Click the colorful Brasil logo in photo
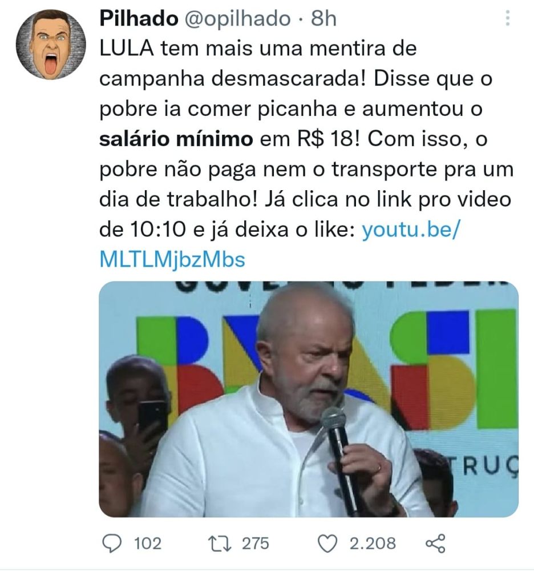The height and width of the screenshot is (571, 534). 327,368
